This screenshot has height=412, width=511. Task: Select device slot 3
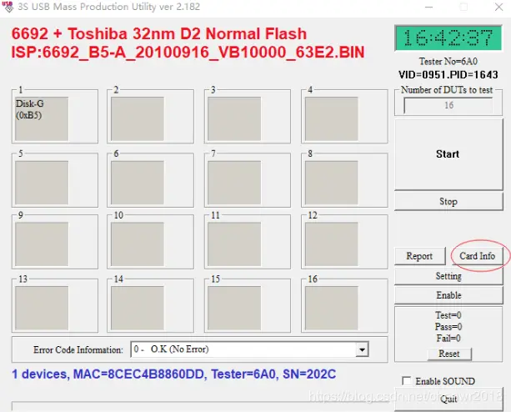234,118
